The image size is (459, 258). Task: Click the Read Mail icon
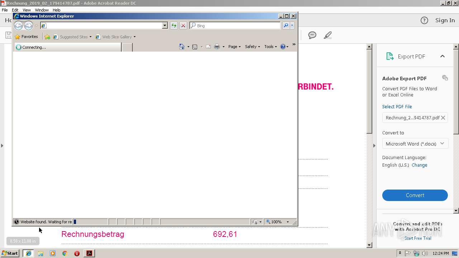point(208,47)
